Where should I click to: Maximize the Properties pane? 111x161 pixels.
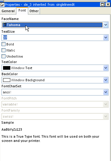pos(103,5)
